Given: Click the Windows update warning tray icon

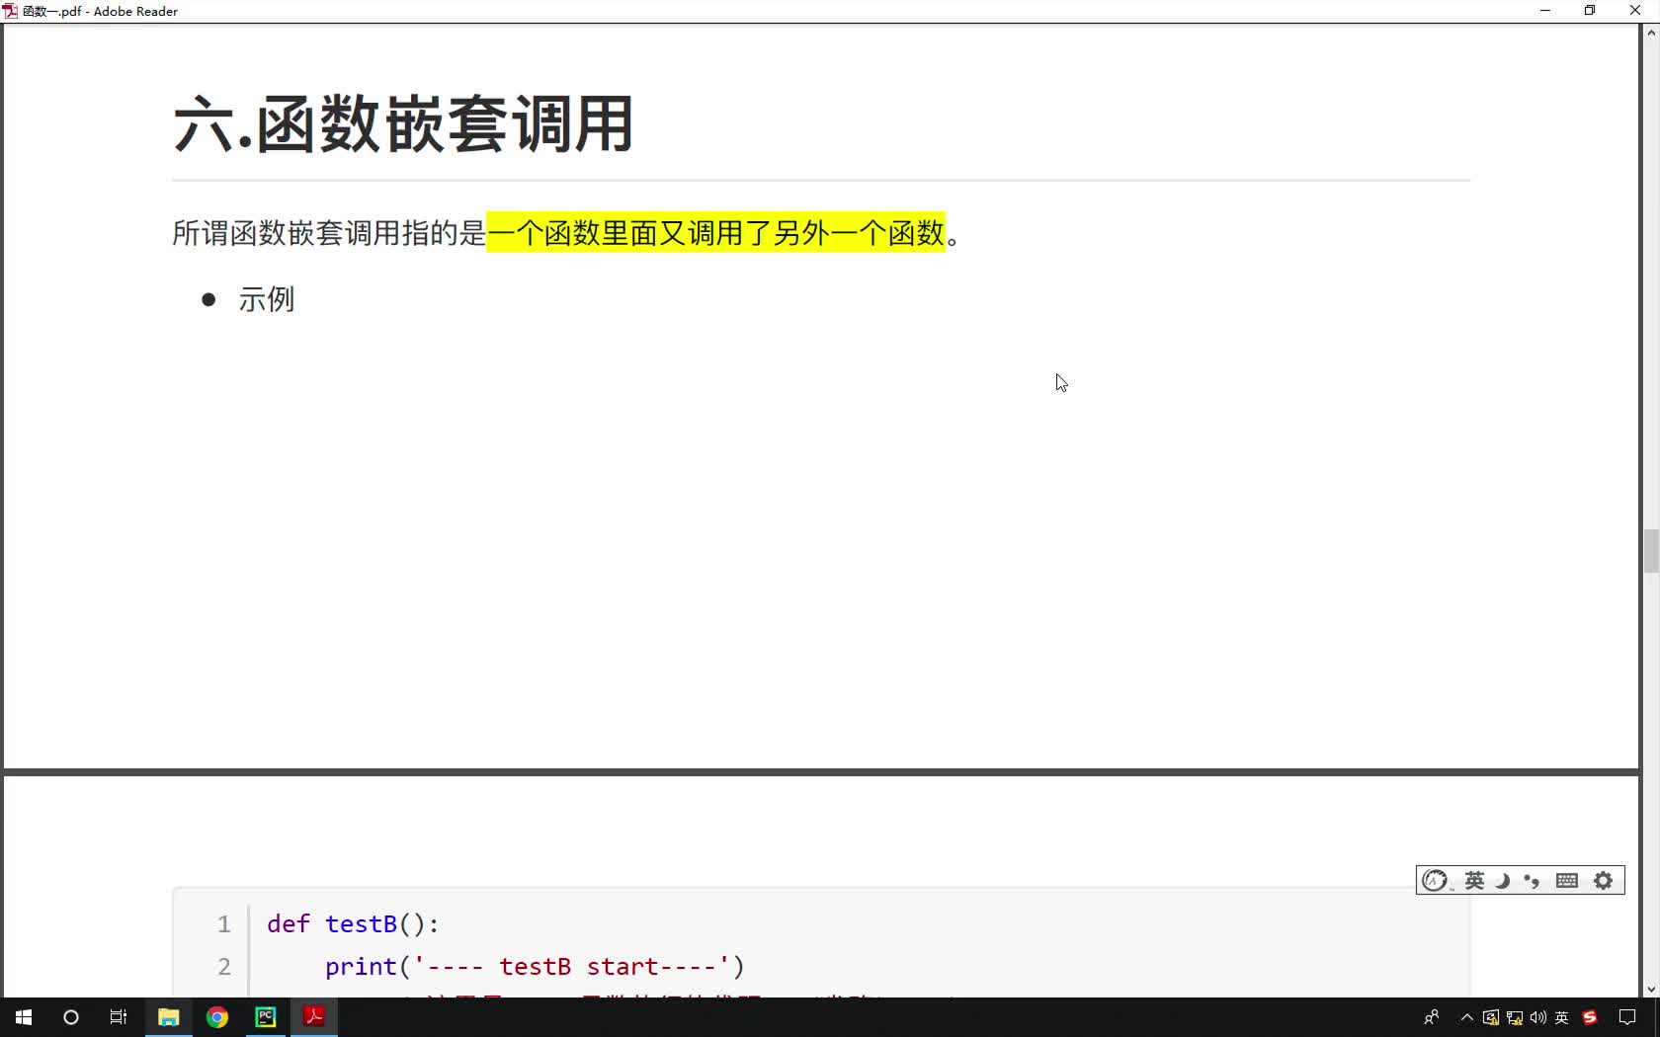Looking at the screenshot, I should click(x=1490, y=1017).
